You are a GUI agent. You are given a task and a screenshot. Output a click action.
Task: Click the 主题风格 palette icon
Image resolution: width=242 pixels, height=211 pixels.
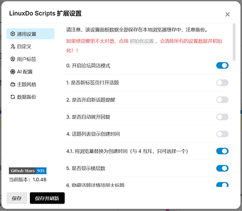pos(12,84)
